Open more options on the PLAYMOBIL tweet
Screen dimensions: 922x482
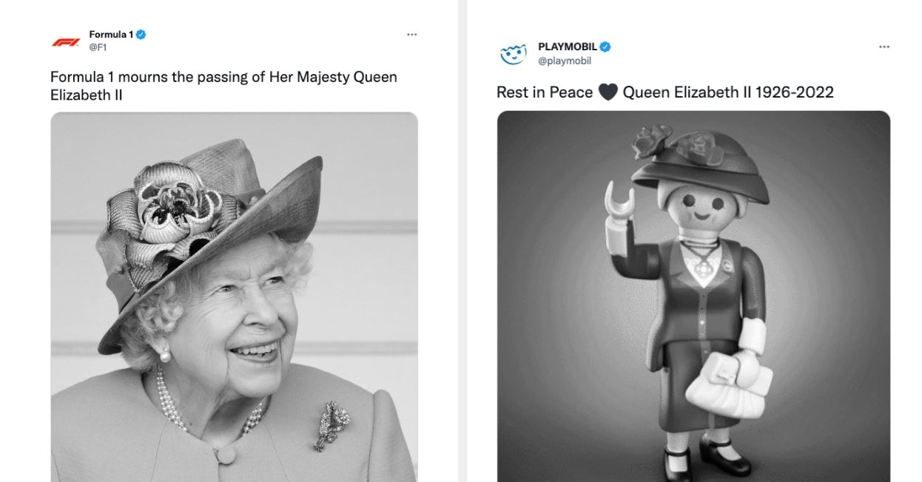click(x=884, y=47)
